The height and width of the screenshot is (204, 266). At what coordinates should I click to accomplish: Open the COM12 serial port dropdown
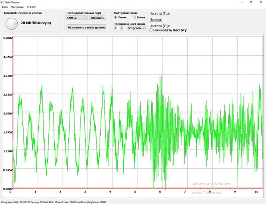(x=77, y=18)
